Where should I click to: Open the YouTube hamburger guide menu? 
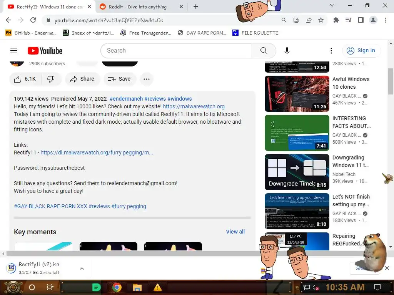pos(14,51)
